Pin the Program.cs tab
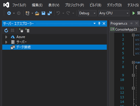The height and width of the screenshot is (106, 140). coord(131,23)
